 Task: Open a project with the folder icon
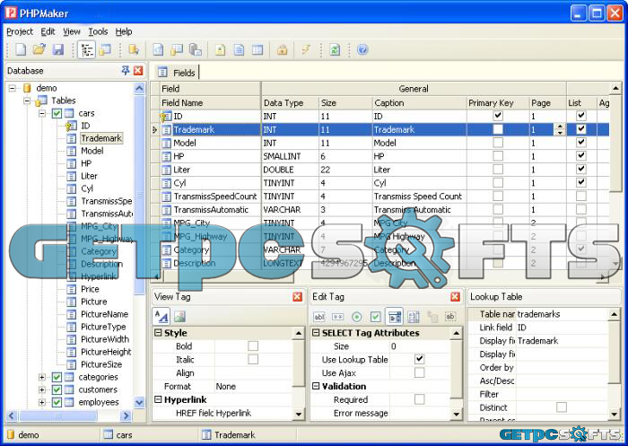coord(39,49)
